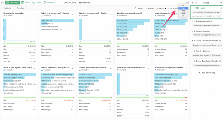
Task: Open the Steps panel settings sliders icon
Action: 221,3
